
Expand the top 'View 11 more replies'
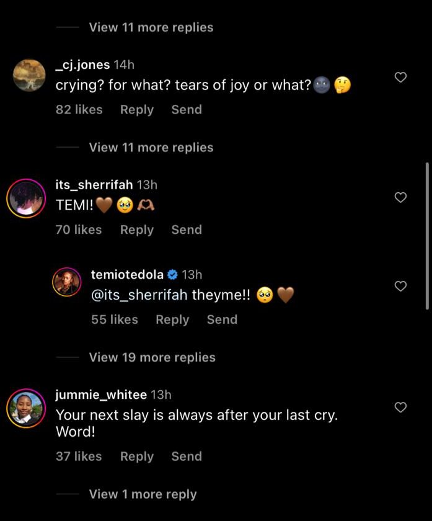click(x=151, y=27)
